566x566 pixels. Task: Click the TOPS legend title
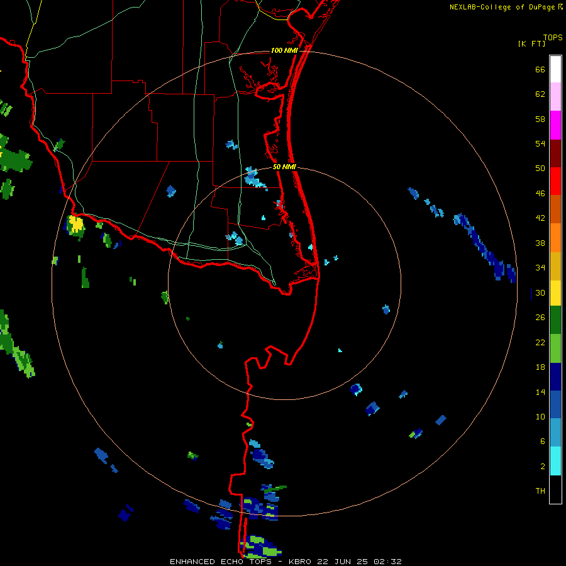pos(553,38)
